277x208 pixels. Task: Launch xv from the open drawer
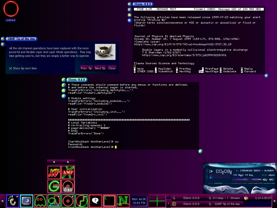[x=54, y=172]
